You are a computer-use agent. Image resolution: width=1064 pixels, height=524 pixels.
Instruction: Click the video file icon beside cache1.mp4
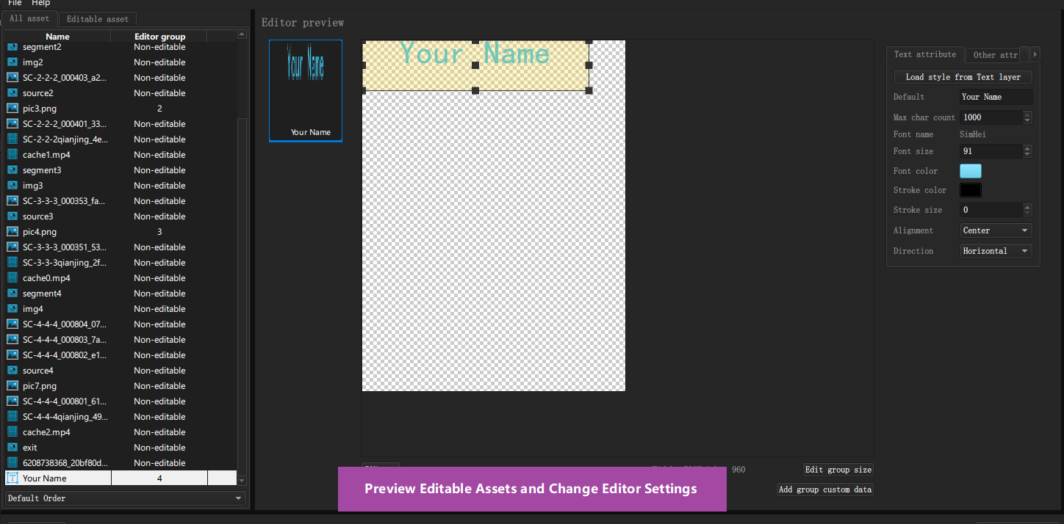tap(12, 154)
